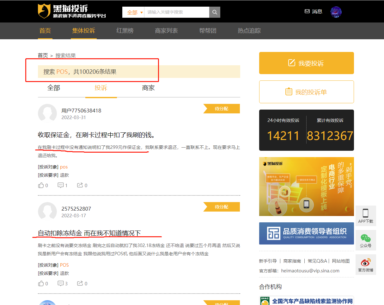Open complaint titled 自动扣除冻结金

89,233
